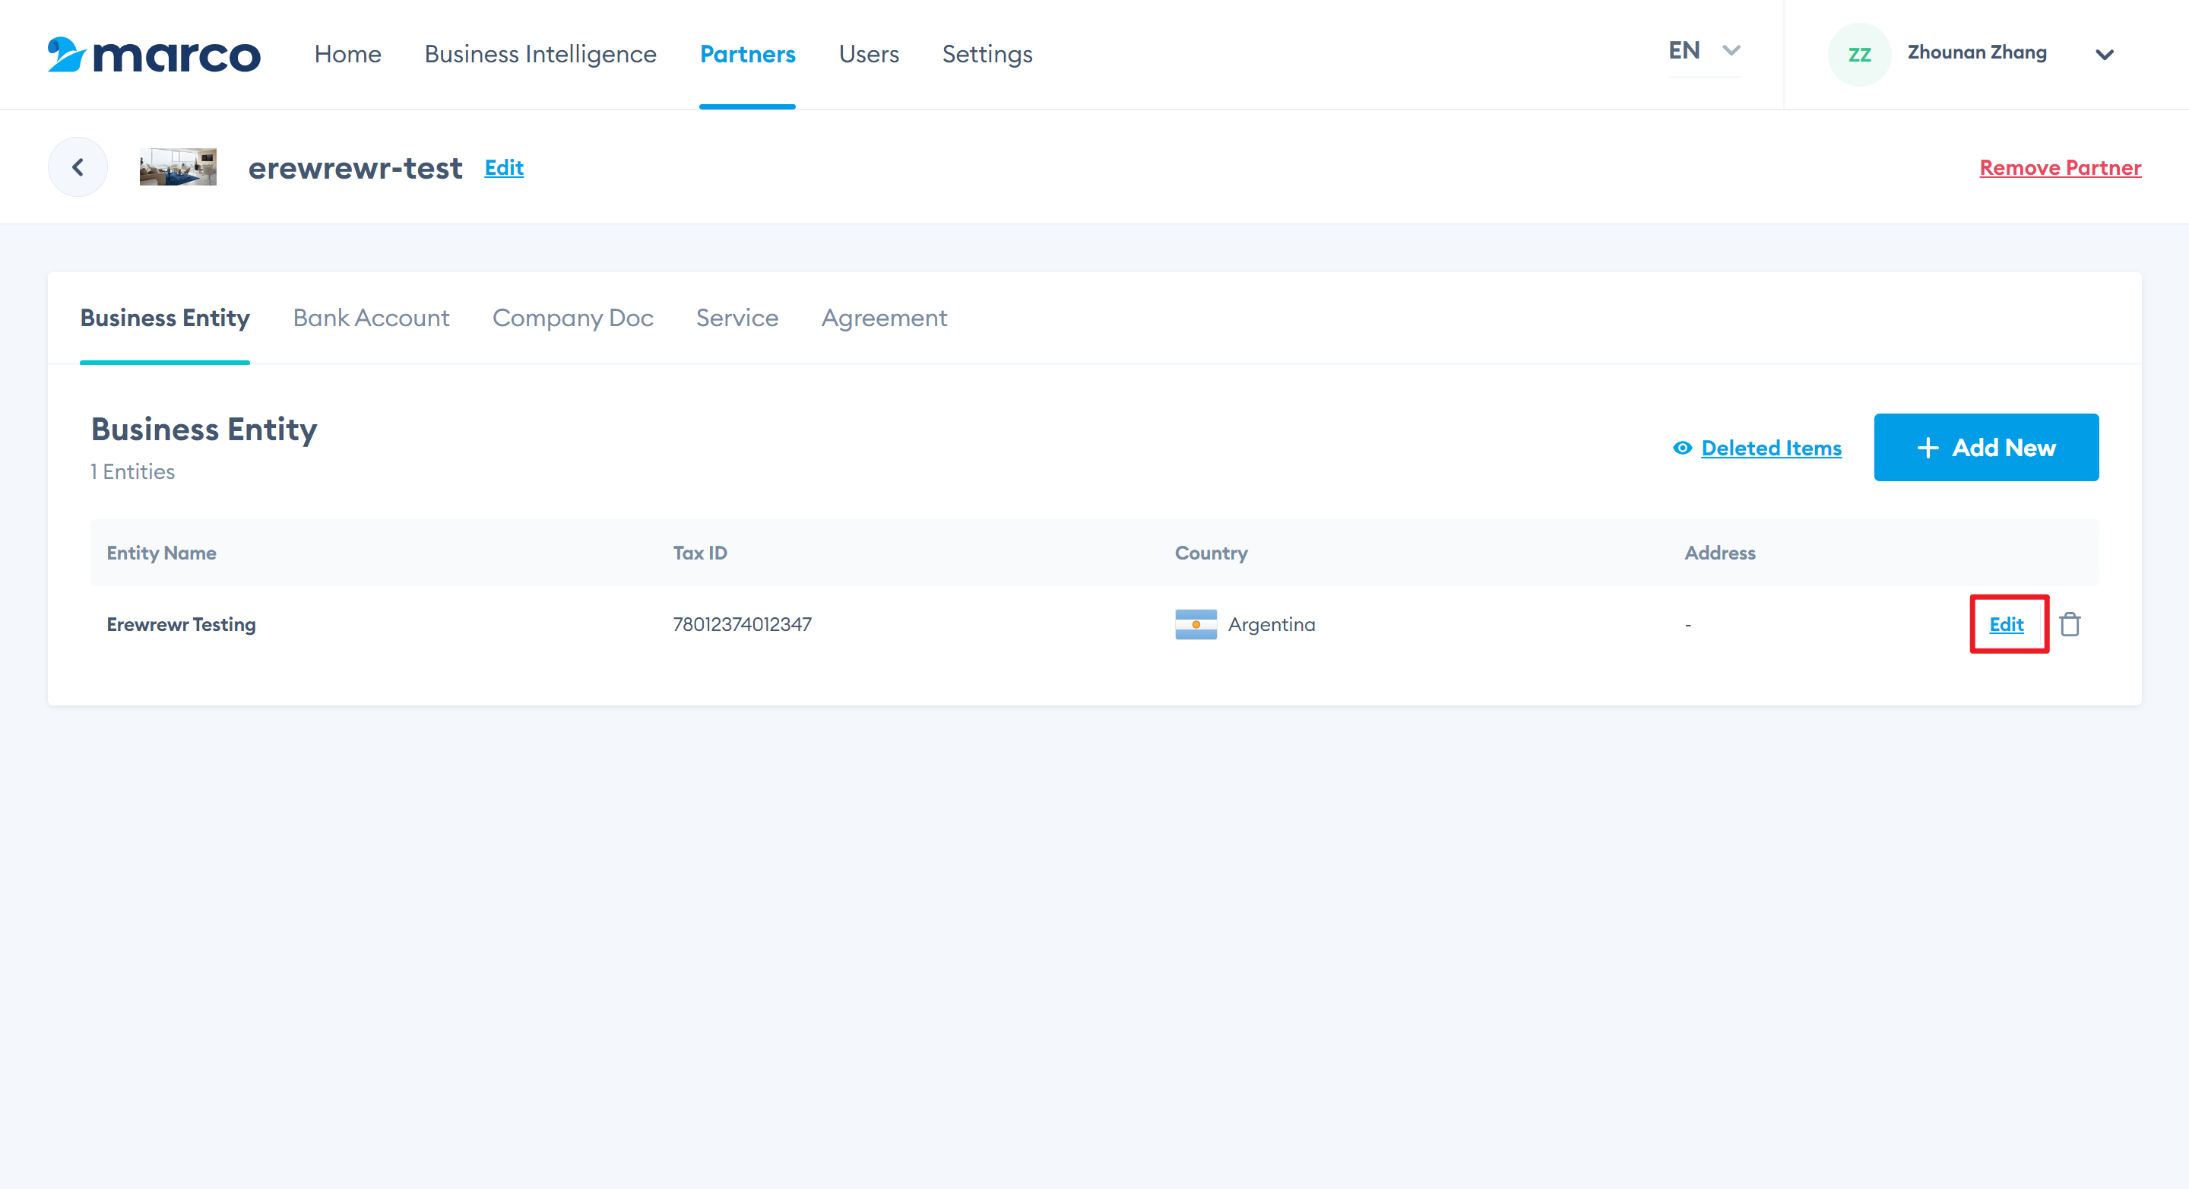The image size is (2189, 1189).
Task: Expand the Zhounan Zhang account menu
Action: 2104,55
